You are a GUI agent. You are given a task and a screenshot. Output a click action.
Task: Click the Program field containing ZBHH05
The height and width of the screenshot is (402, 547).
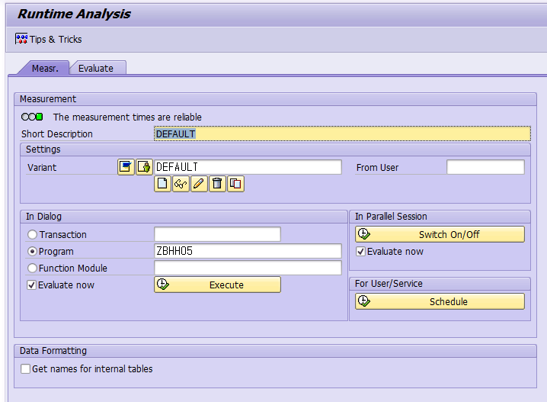pyautogui.click(x=248, y=251)
